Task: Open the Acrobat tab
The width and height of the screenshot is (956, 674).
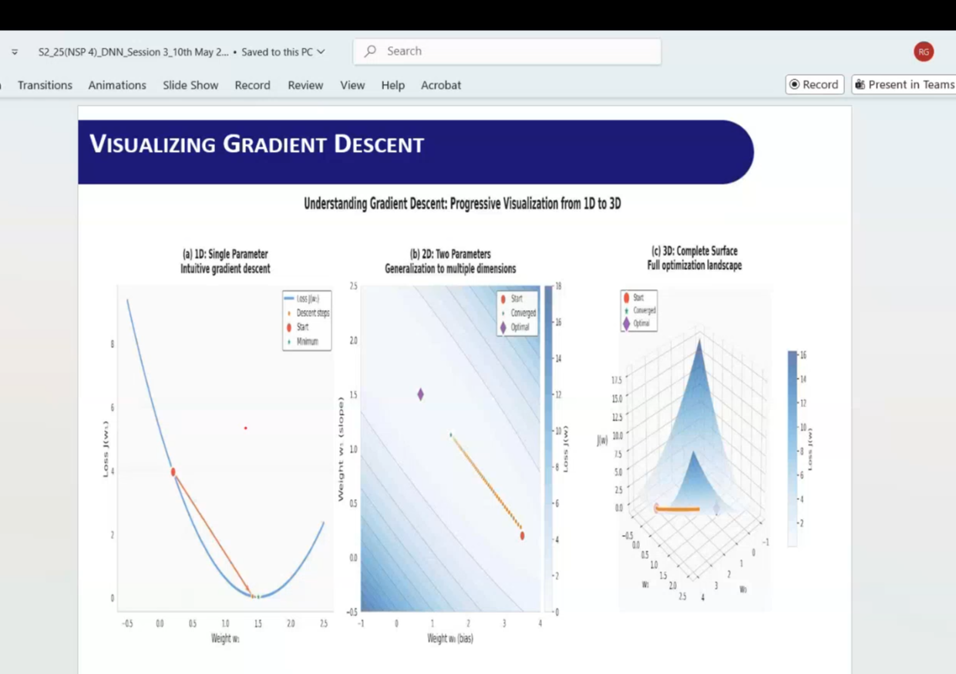Action: [x=441, y=85]
